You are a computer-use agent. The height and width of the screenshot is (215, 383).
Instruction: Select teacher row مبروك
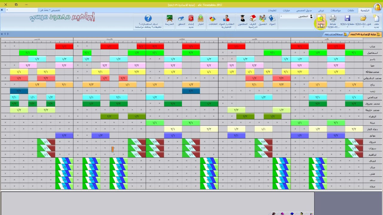(372, 142)
